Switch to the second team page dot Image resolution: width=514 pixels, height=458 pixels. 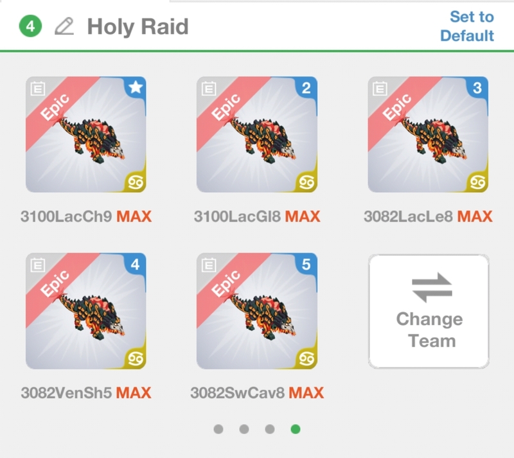click(244, 429)
